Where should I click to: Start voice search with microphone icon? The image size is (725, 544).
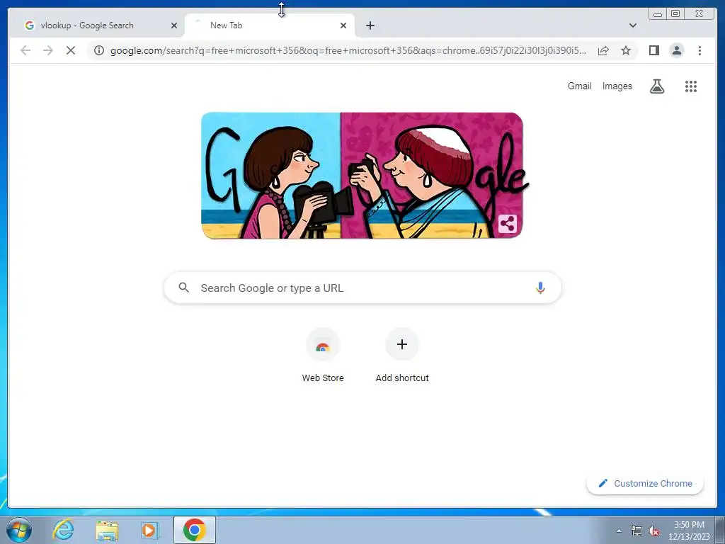(x=540, y=288)
